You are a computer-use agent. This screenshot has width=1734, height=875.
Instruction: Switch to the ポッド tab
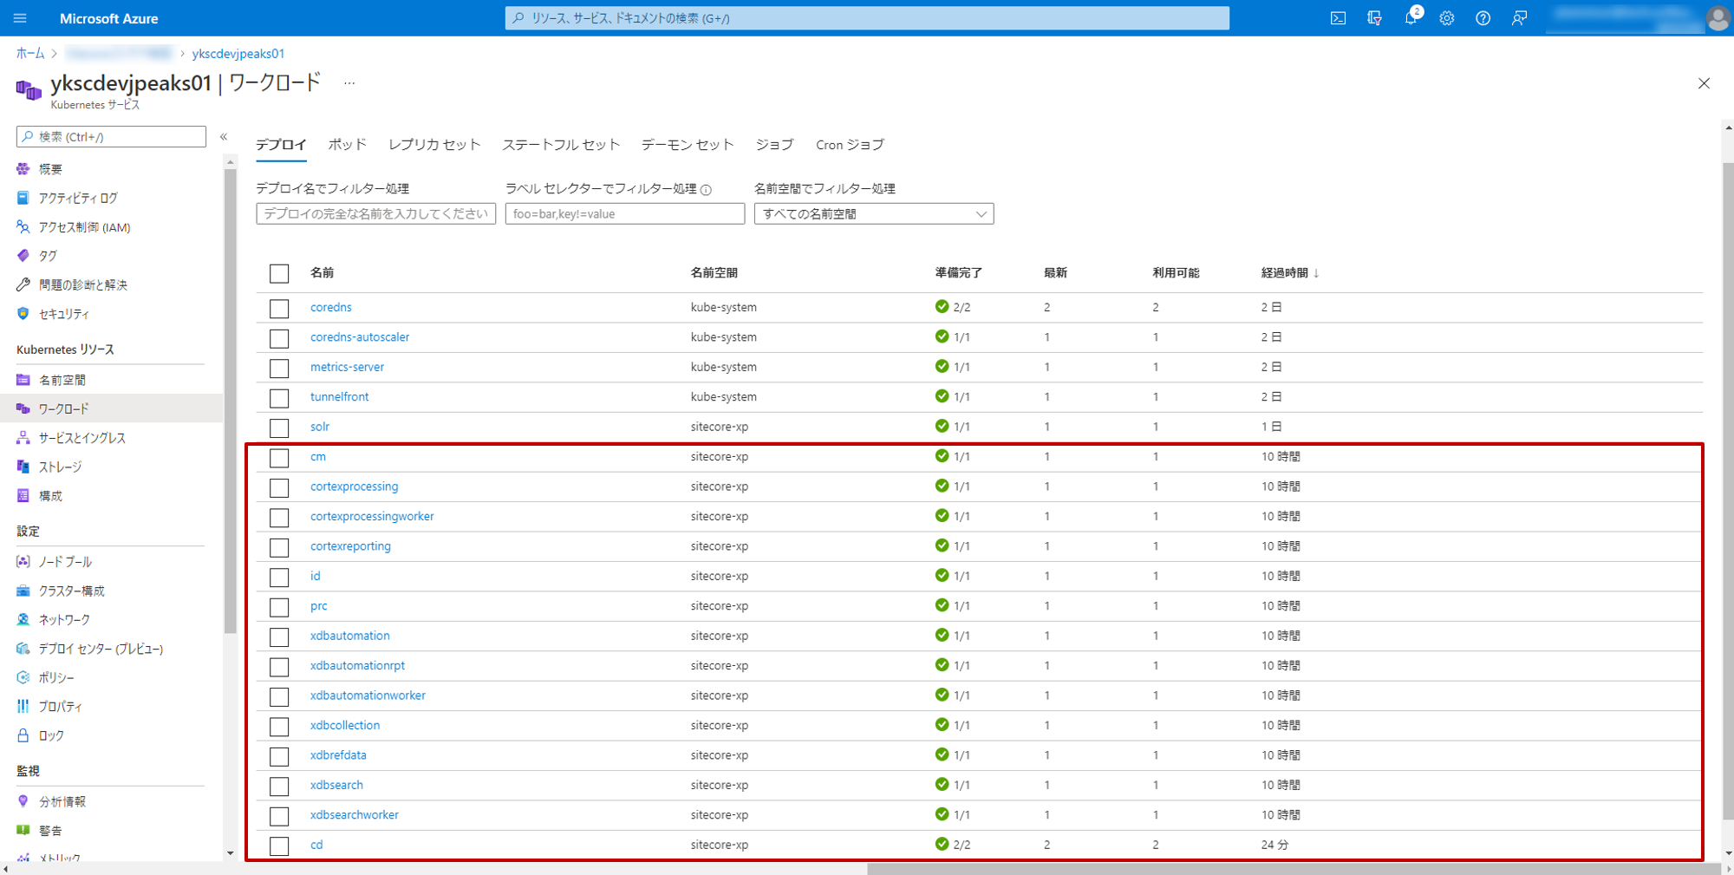[348, 145]
